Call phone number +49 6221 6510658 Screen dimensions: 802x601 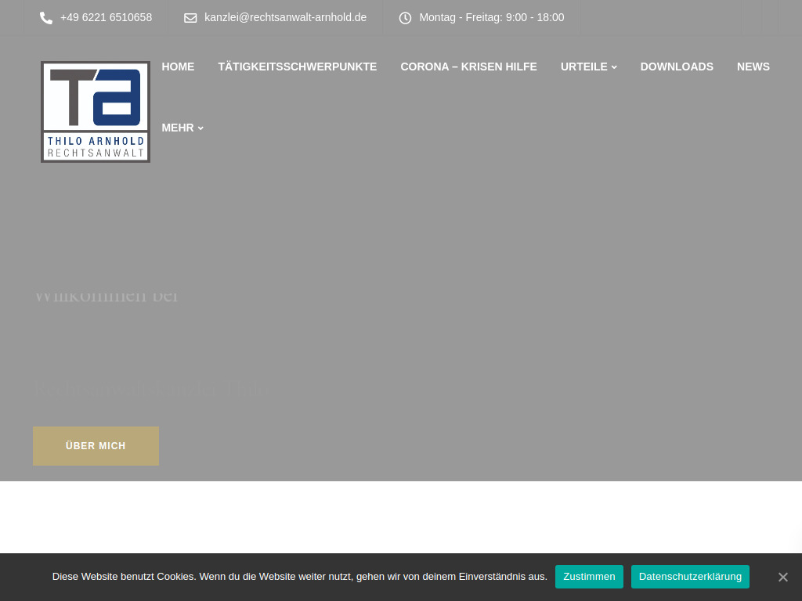tap(106, 18)
